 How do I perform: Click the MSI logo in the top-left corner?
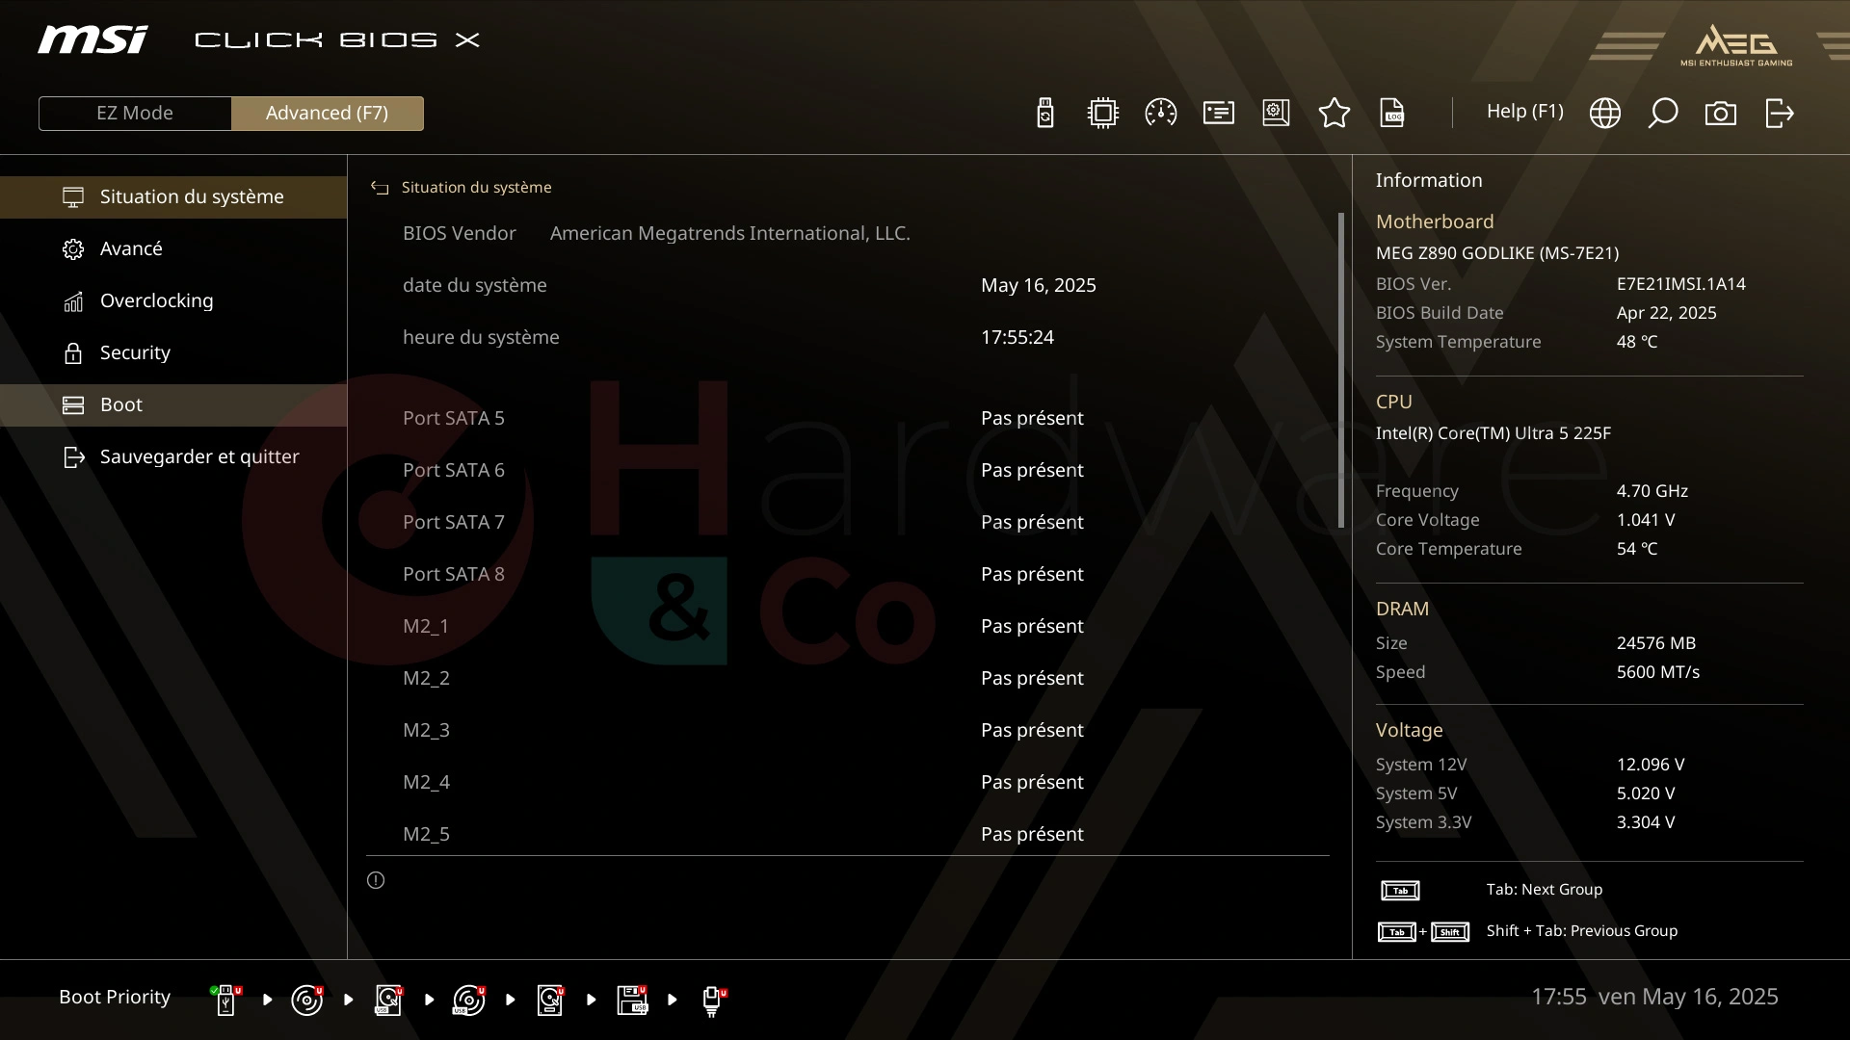[x=92, y=39]
